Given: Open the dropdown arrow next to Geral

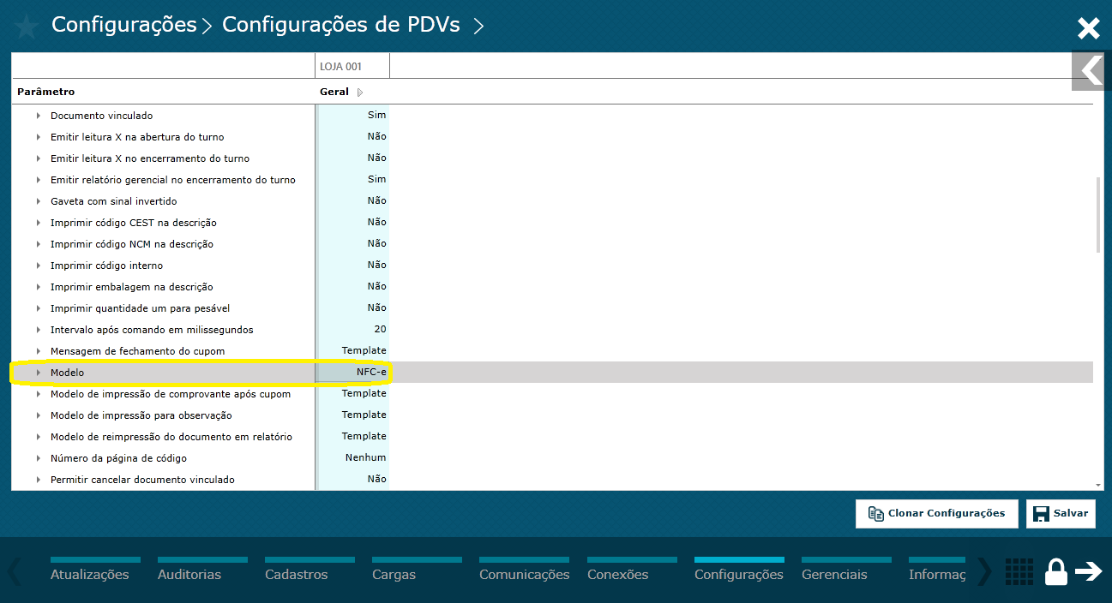Looking at the screenshot, I should point(359,92).
